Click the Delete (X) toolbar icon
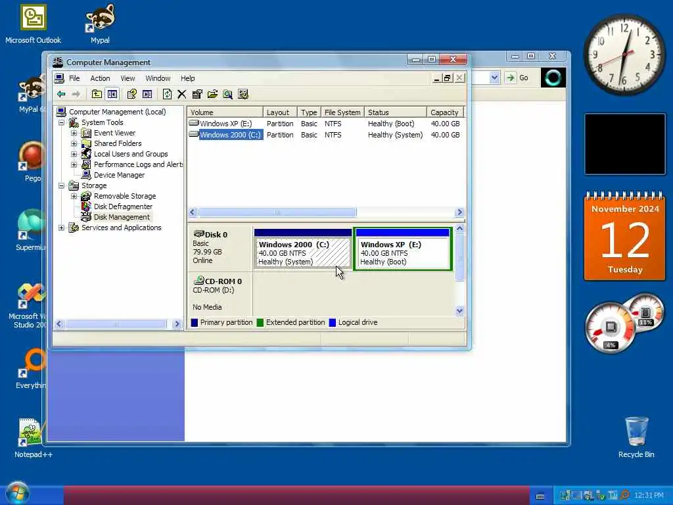673x505 pixels. coord(182,94)
